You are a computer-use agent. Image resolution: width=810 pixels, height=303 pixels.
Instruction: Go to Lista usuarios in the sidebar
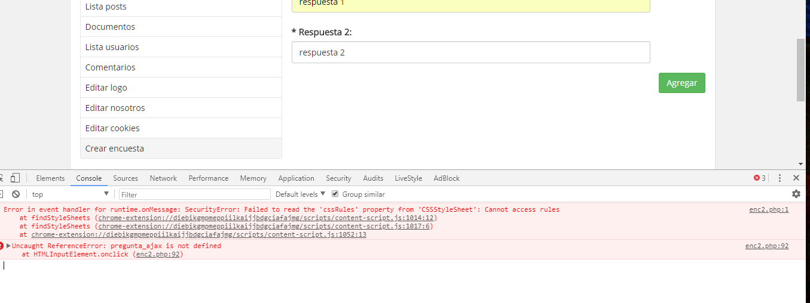pyautogui.click(x=112, y=47)
